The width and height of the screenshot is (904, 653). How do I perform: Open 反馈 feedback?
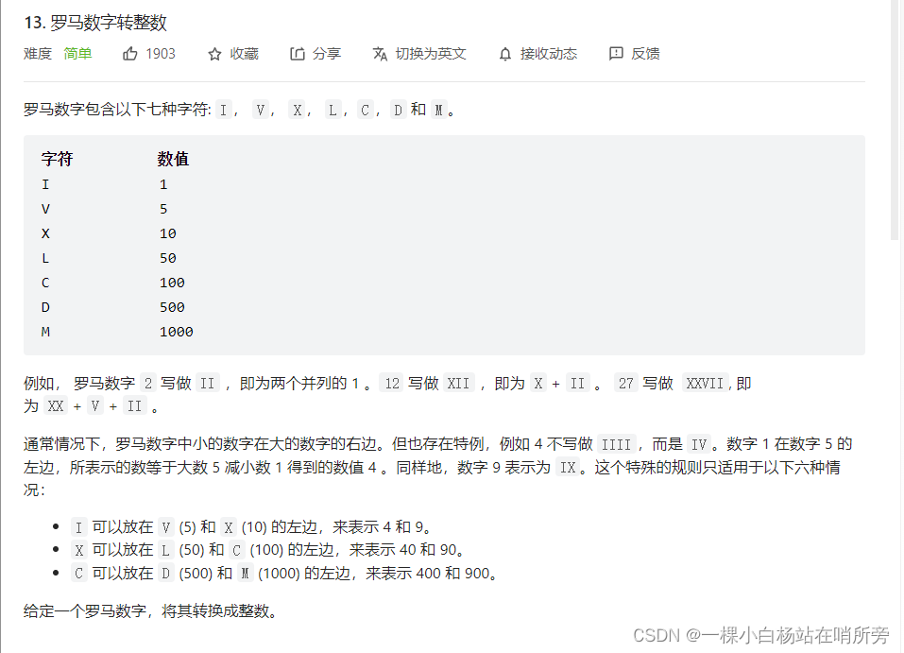(x=635, y=54)
